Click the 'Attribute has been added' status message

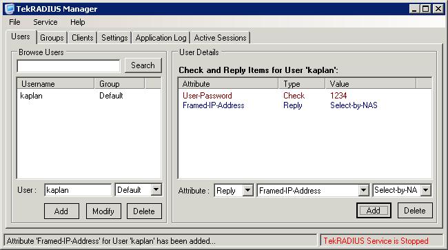pos(111,241)
